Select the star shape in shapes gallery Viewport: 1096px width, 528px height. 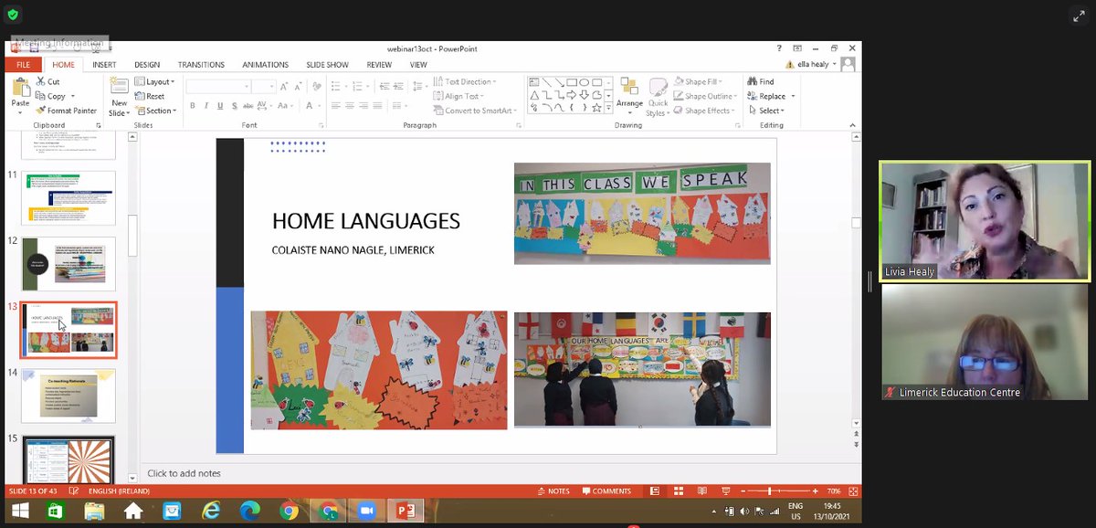coord(595,108)
